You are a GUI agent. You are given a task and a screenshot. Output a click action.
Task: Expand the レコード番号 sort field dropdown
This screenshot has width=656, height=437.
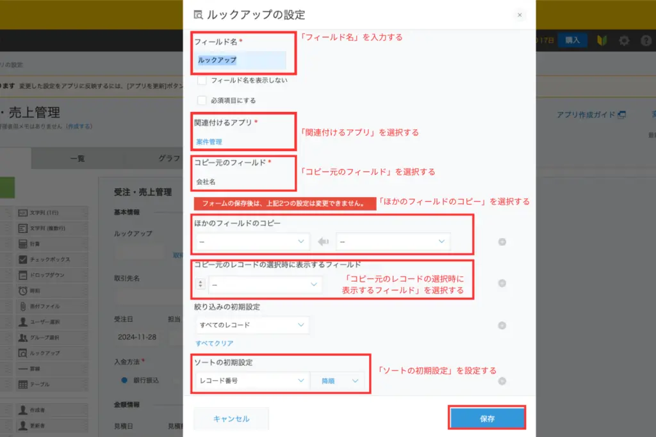click(252, 381)
